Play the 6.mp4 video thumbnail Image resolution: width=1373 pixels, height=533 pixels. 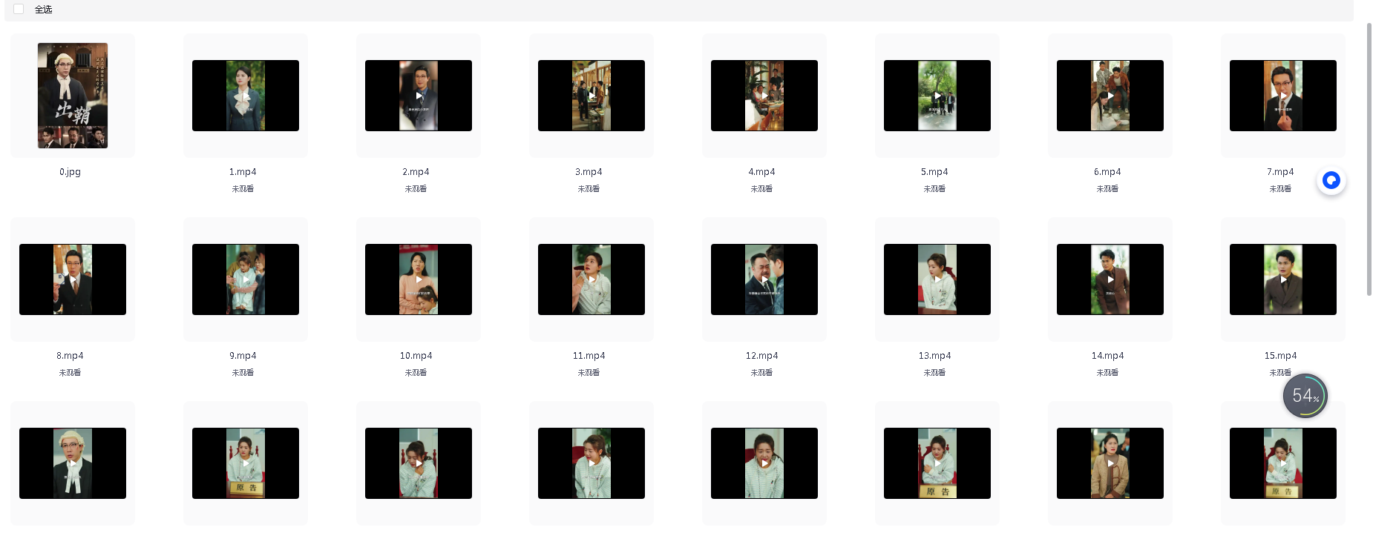coord(1110,96)
